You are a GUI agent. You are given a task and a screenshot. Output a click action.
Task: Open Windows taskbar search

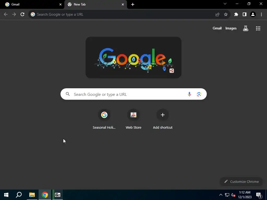tap(19, 195)
